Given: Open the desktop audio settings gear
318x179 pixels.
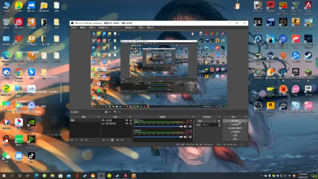Looking at the screenshot, I should tap(190, 137).
